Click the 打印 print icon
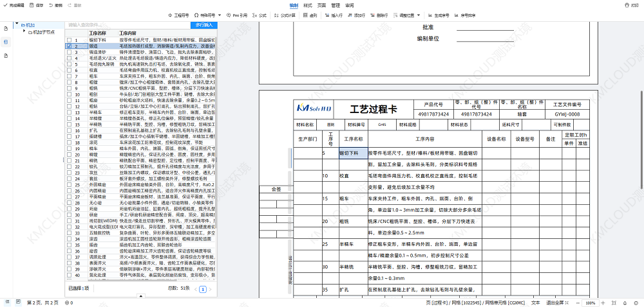Screen dimensions: 644x307 [x=631, y=5]
